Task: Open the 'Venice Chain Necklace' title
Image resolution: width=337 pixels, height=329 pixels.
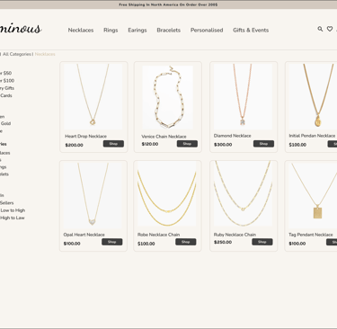Action: 164,137
